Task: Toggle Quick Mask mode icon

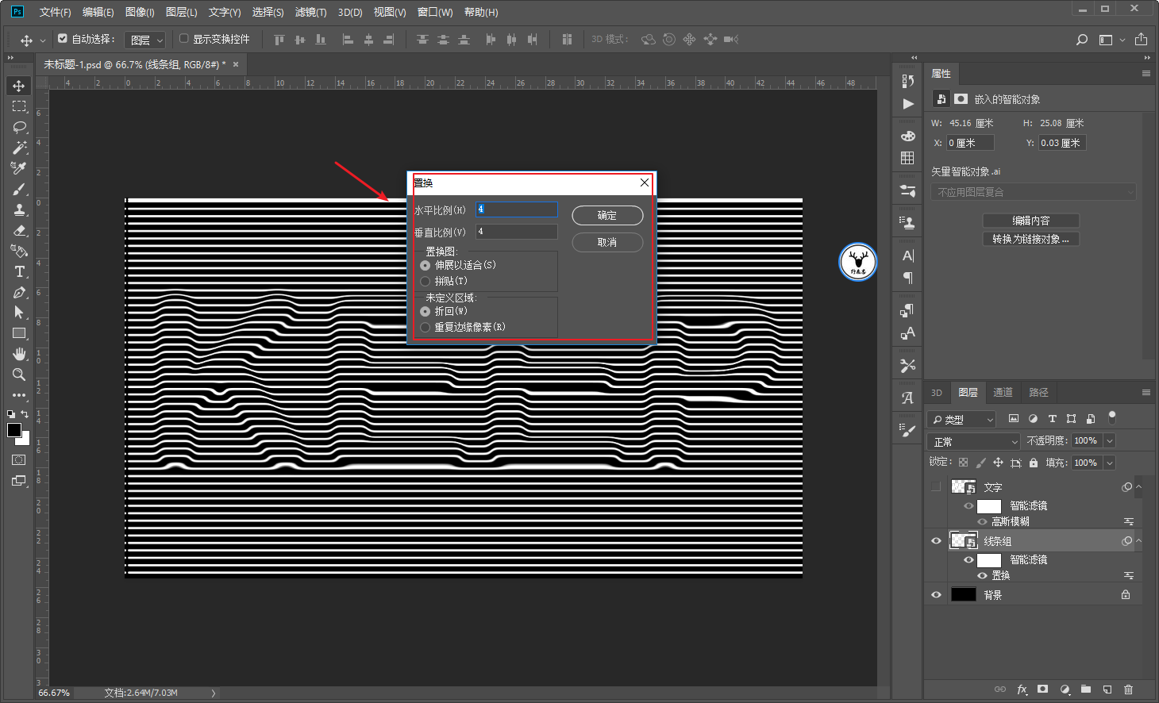Action: (19, 460)
